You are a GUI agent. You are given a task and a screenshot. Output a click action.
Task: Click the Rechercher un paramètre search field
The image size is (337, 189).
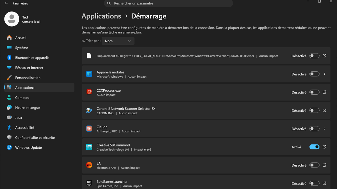pyautogui.click(x=168, y=3)
